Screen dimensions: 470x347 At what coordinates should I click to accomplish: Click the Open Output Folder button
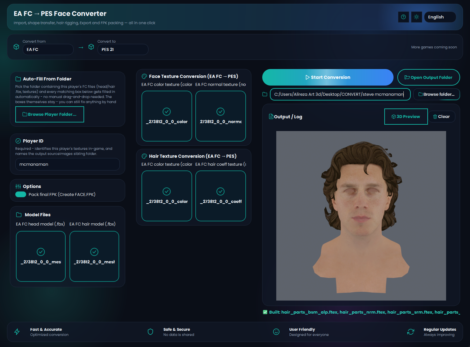pyautogui.click(x=429, y=77)
